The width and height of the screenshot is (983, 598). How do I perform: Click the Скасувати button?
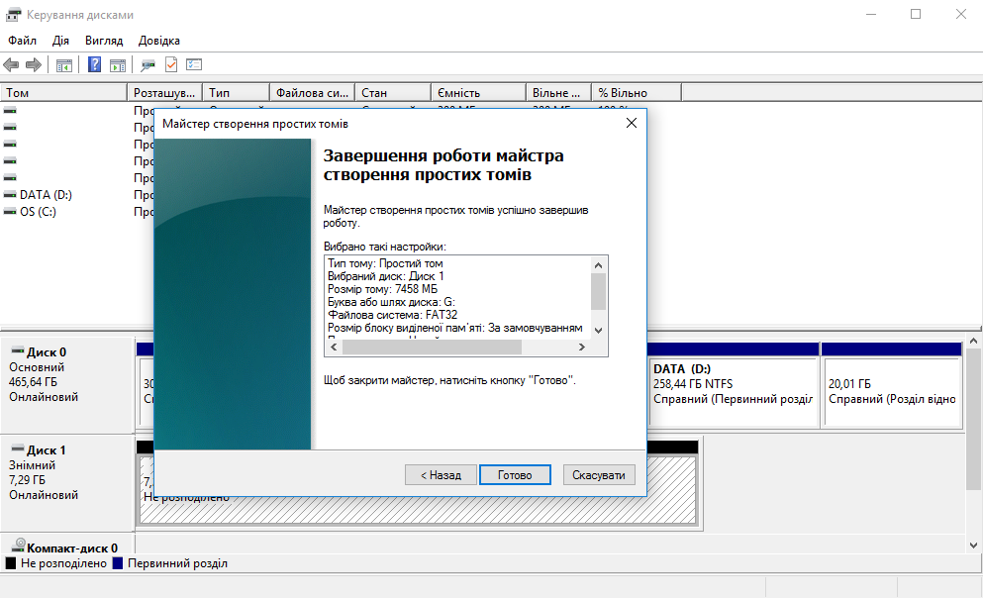[x=599, y=475]
